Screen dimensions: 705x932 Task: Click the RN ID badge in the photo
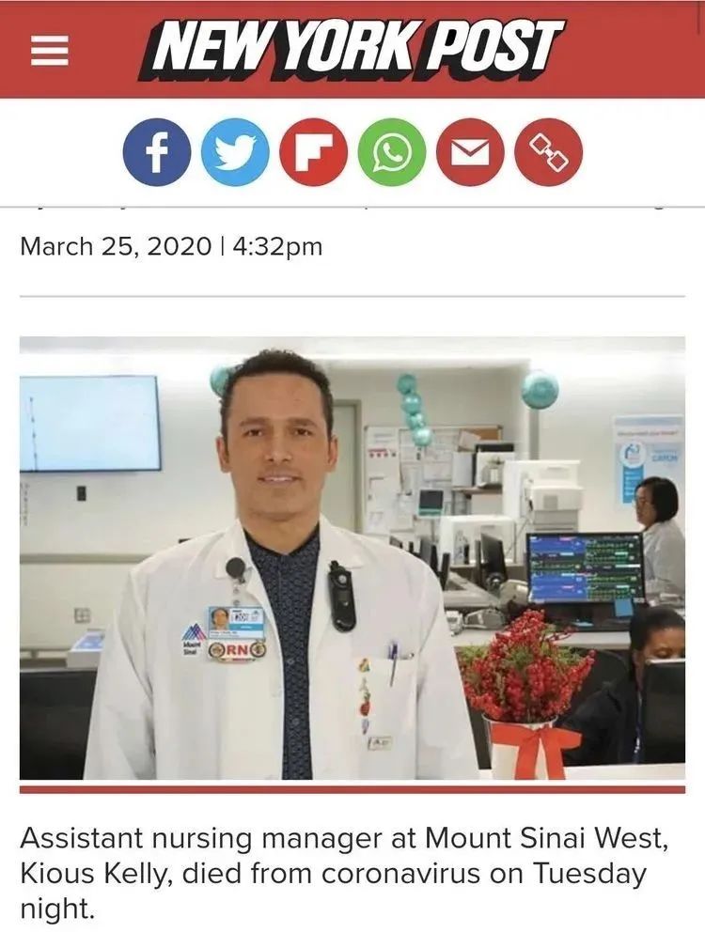236,633
